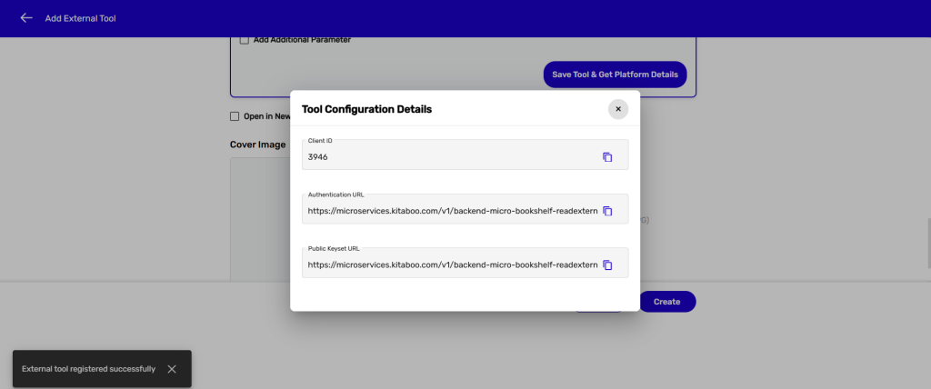This screenshot has height=389, width=931.
Task: Click the Cover Image section label
Action: point(257,145)
